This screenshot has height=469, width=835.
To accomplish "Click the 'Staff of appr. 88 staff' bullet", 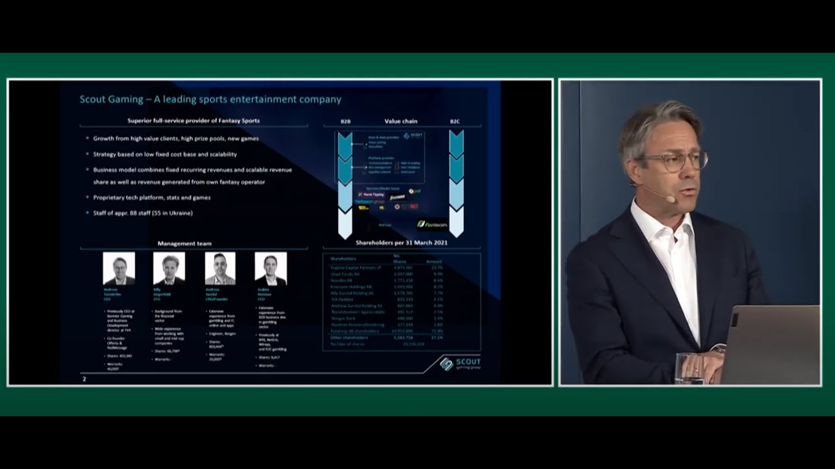I will (139, 213).
